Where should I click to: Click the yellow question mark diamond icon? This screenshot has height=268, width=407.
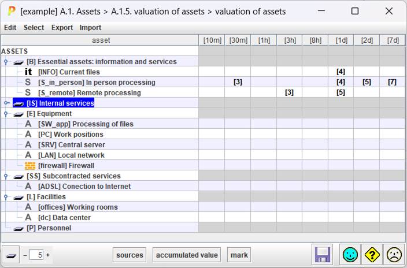coord(372,255)
